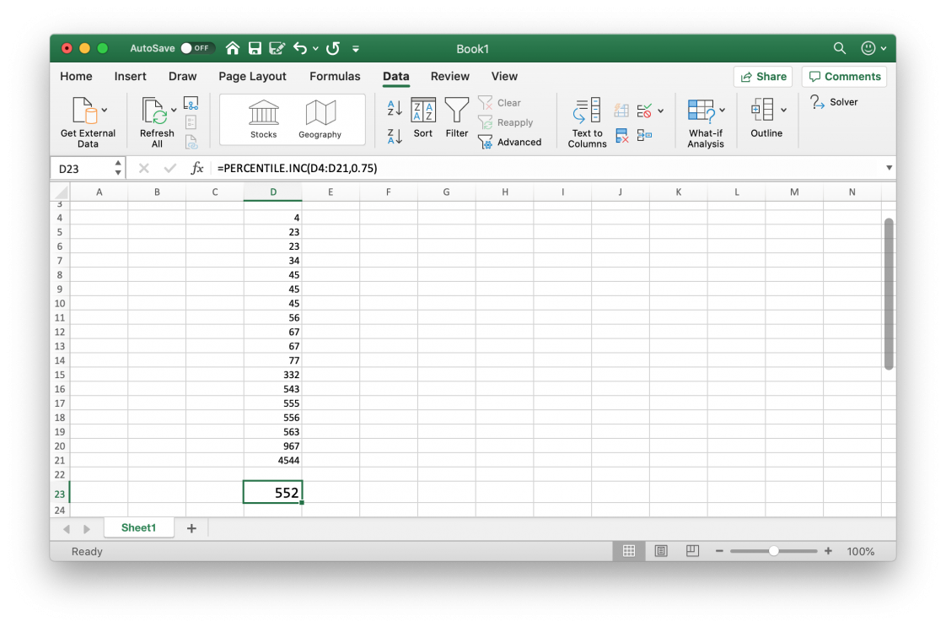Open the Name Box dropdown
Screen dimensions: 946x627
point(118,168)
